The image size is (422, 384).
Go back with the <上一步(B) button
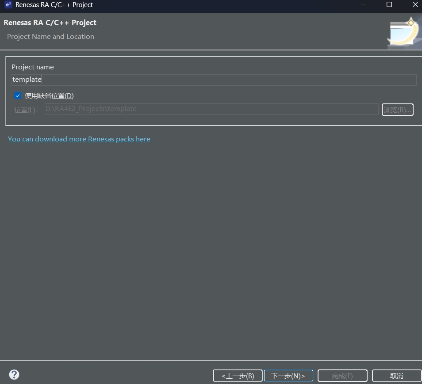coord(238,376)
